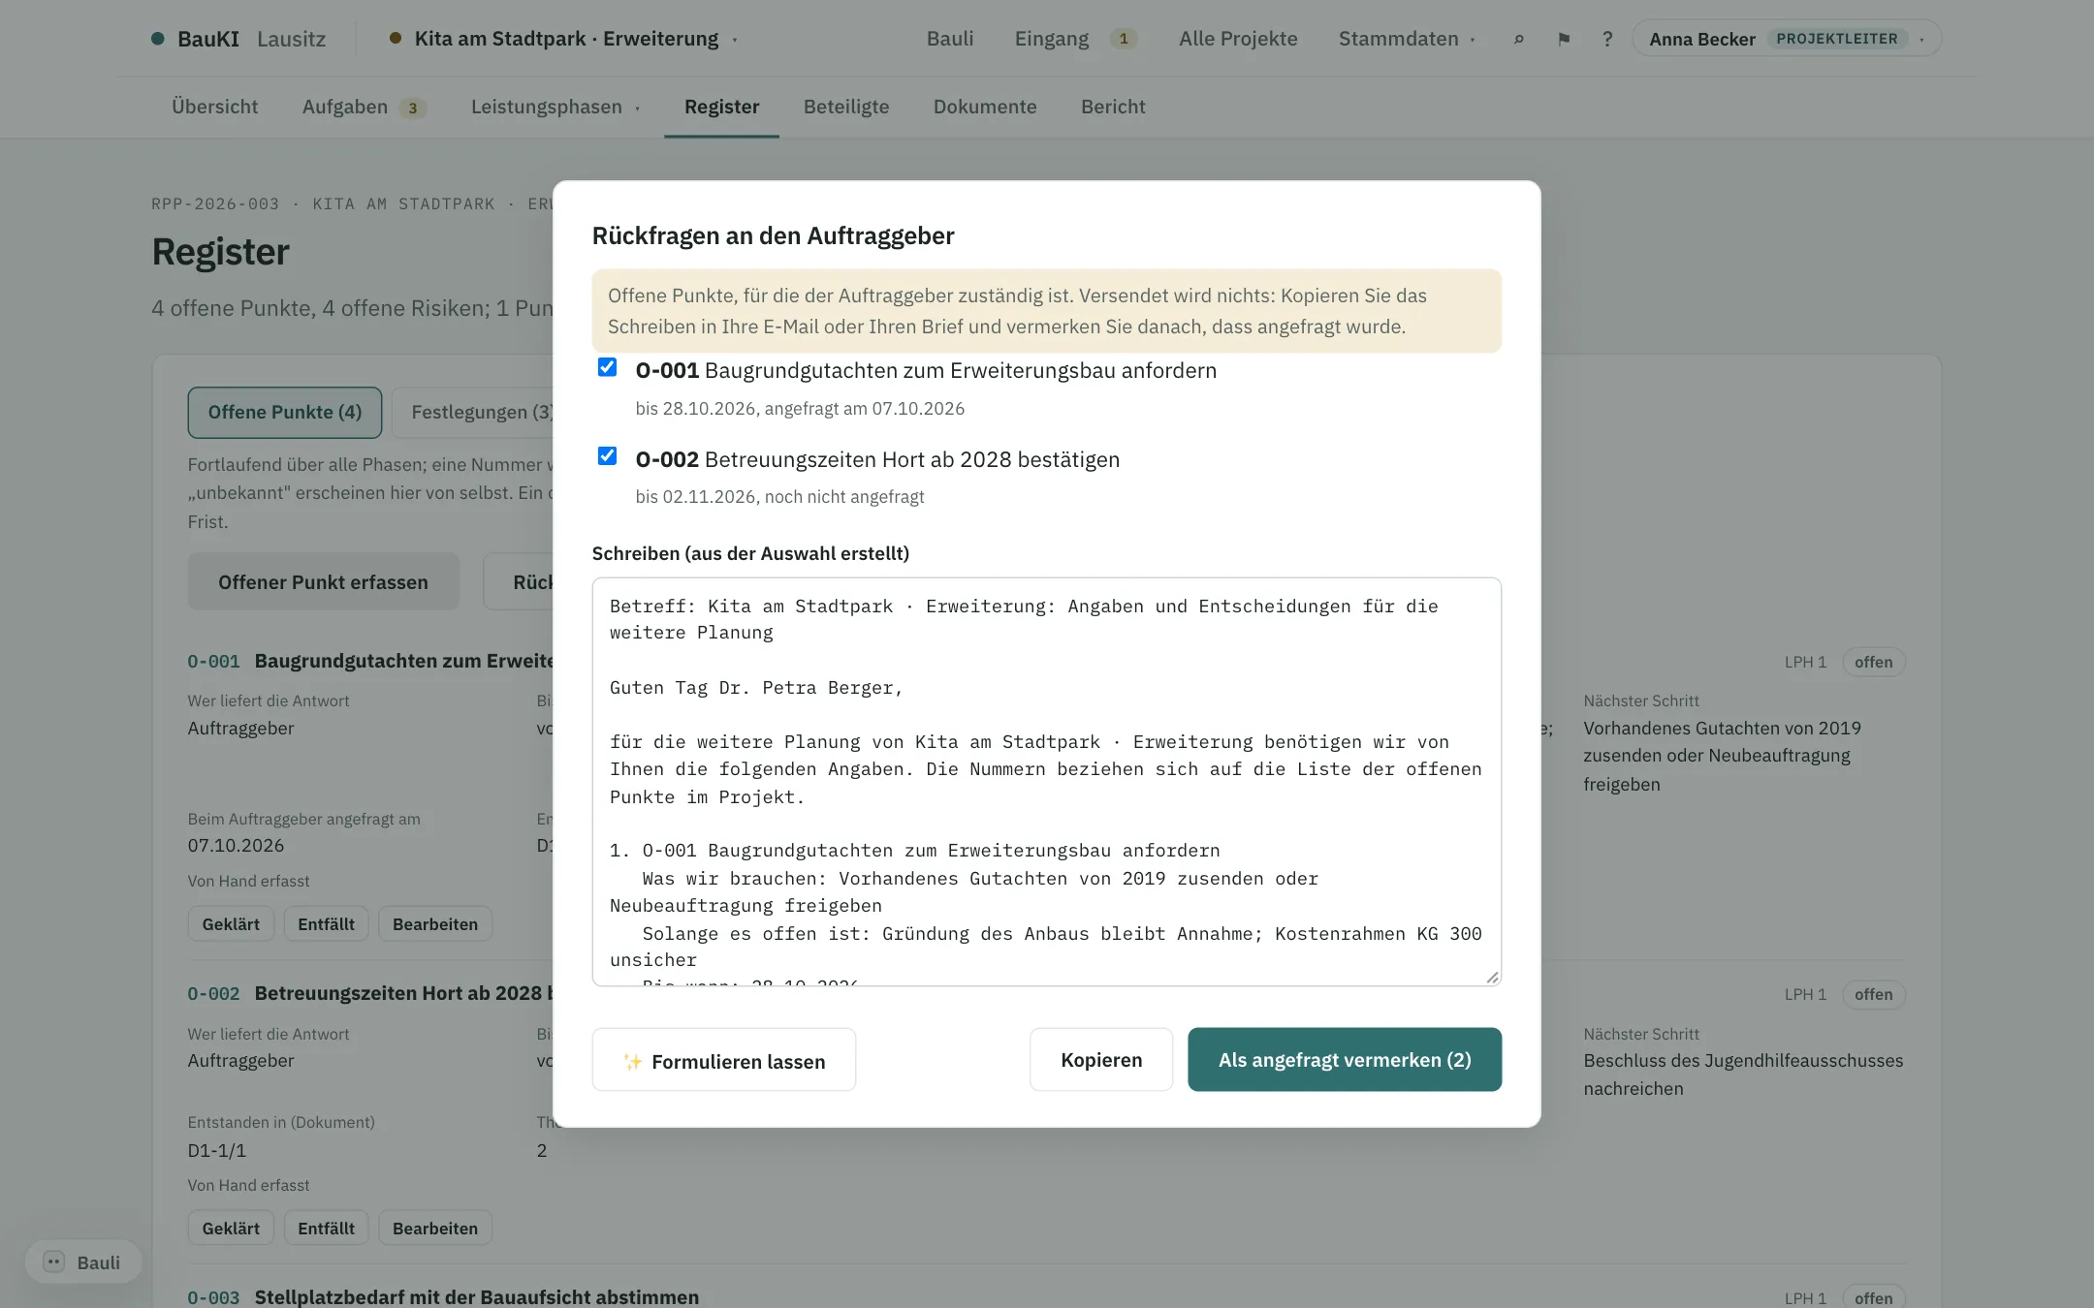Click Bearbeiten for item O-002
The width and height of the screenshot is (2094, 1308).
[x=435, y=1228]
